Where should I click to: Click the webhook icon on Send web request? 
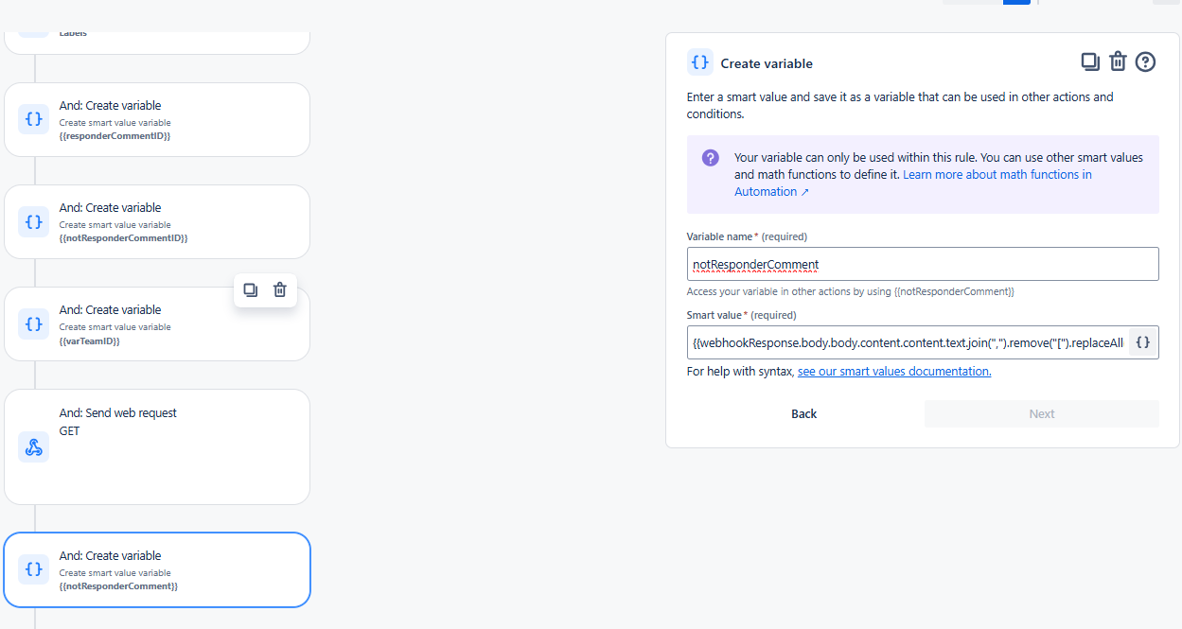click(x=34, y=446)
